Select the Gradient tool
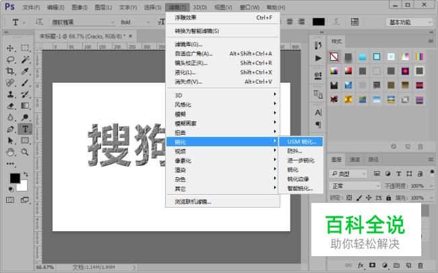The width and height of the screenshot is (438, 273). pyautogui.click(x=25, y=106)
